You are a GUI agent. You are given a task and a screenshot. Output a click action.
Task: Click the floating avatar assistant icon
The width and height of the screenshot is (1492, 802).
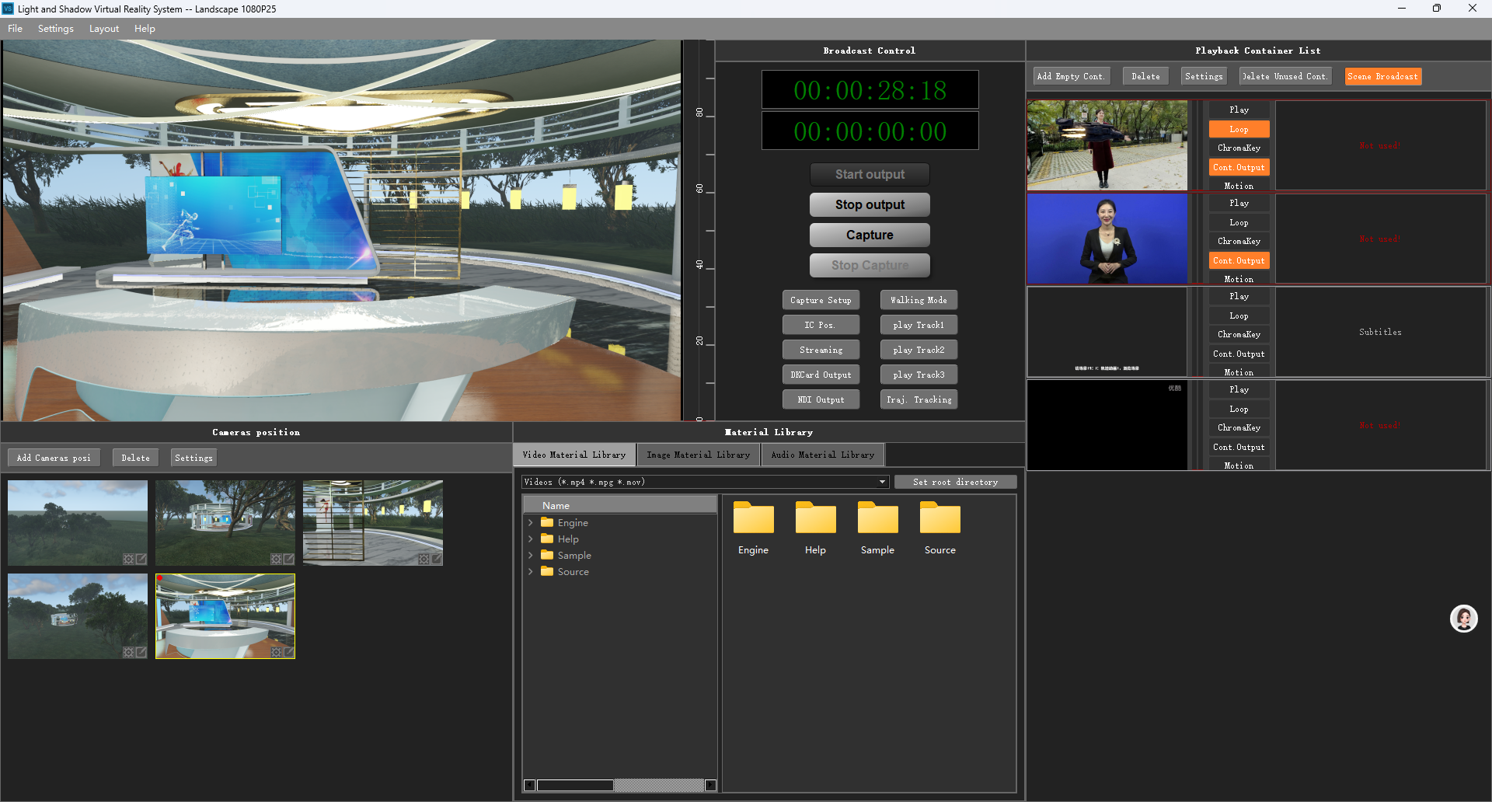(1463, 619)
